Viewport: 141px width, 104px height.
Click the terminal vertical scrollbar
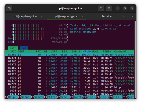135,59
